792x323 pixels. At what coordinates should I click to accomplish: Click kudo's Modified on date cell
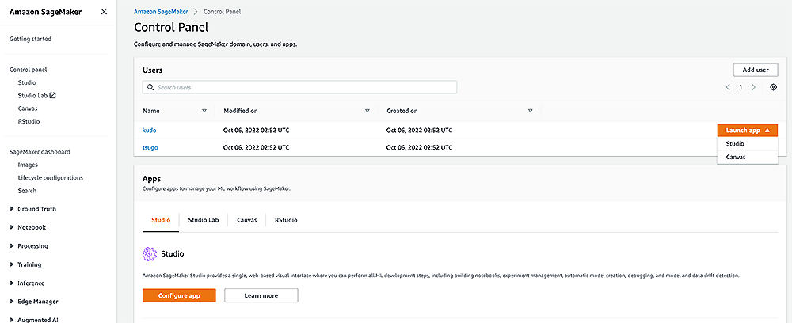[x=256, y=130]
